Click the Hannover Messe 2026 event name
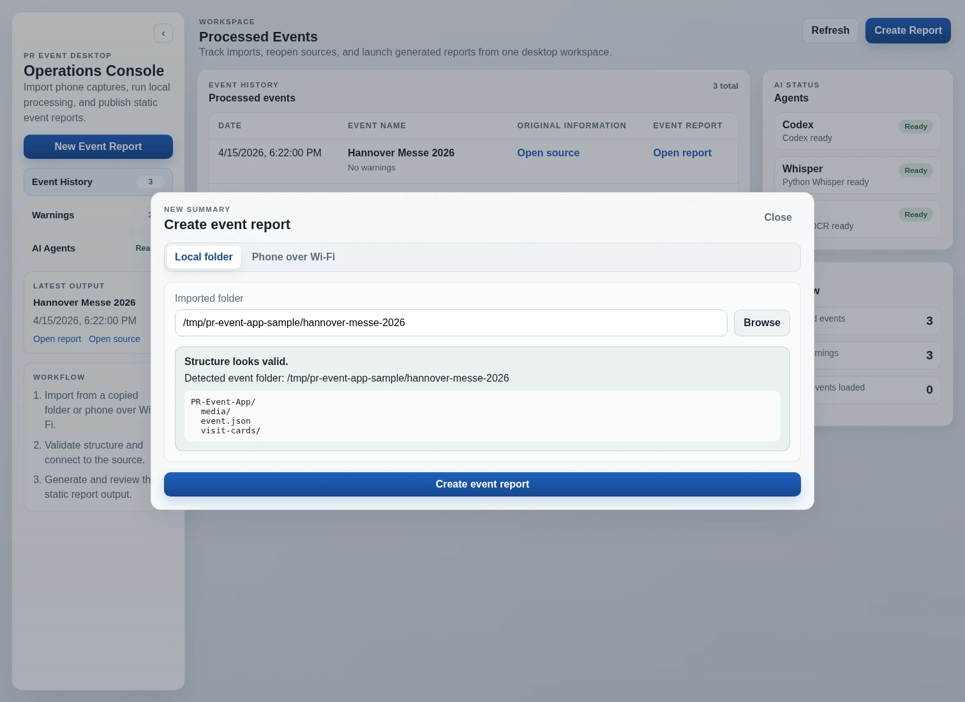 pyautogui.click(x=401, y=153)
